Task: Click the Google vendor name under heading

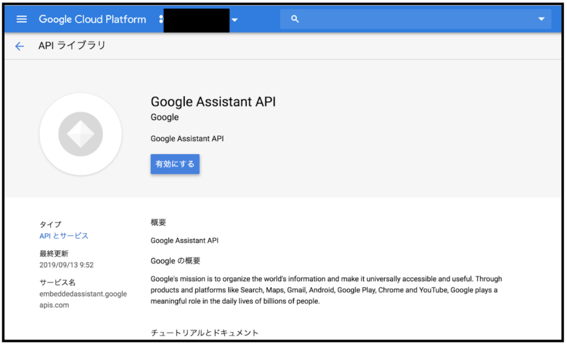Action: [x=164, y=118]
